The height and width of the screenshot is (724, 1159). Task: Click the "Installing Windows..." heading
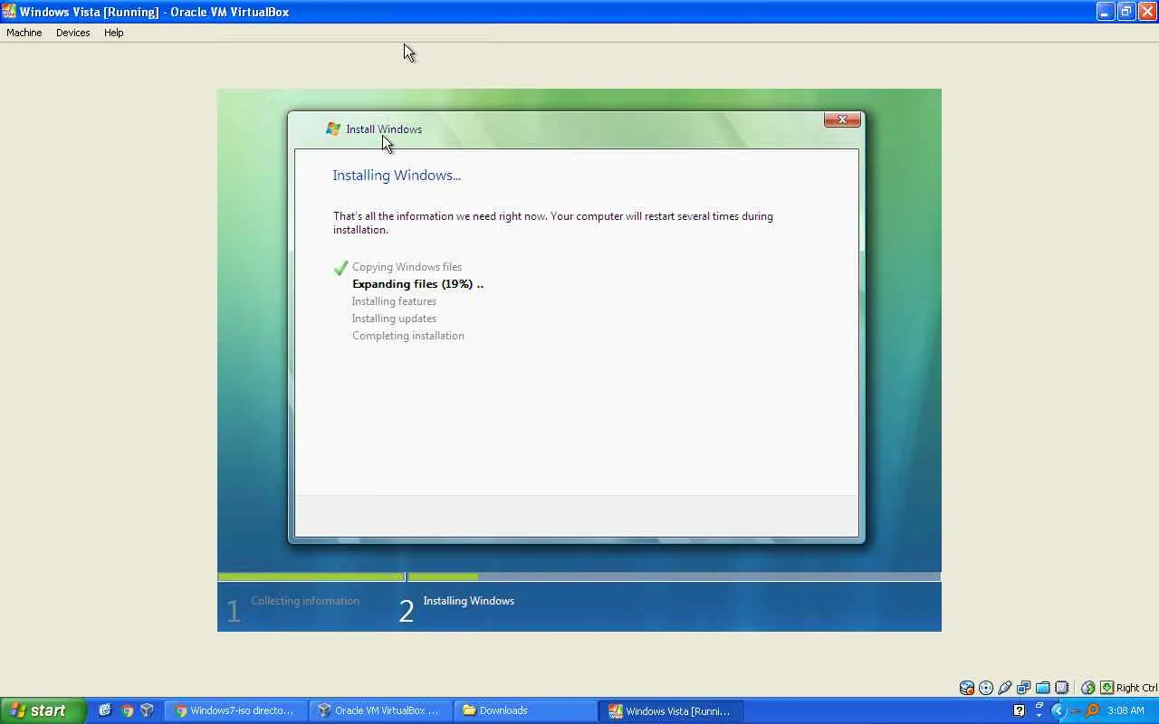coord(397,176)
